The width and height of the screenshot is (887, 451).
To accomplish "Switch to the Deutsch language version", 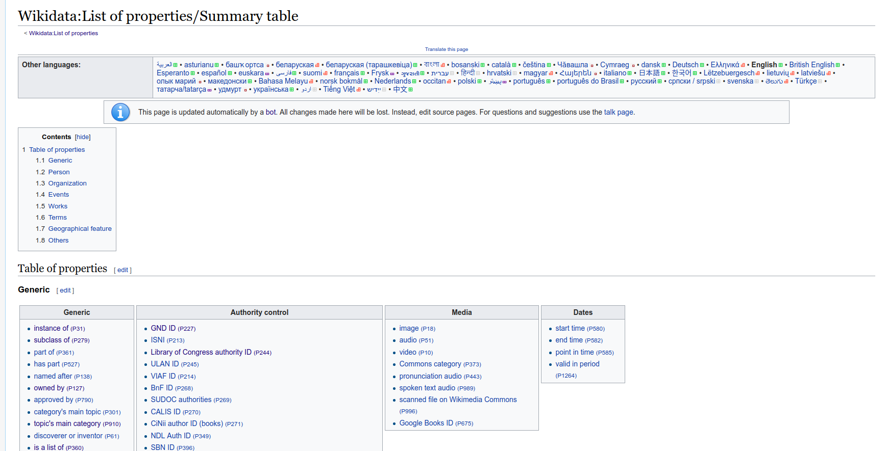I will coord(685,65).
